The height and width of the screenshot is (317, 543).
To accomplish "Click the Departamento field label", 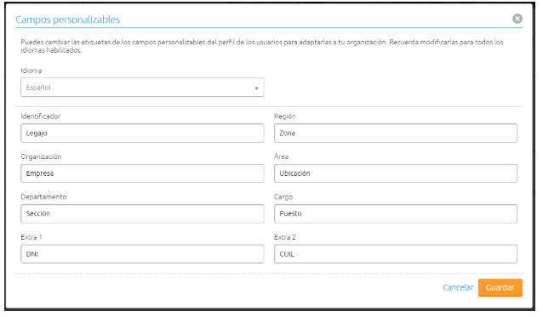I will tap(43, 196).
